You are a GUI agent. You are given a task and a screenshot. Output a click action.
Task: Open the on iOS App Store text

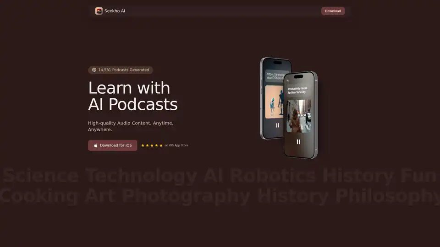tap(176, 145)
